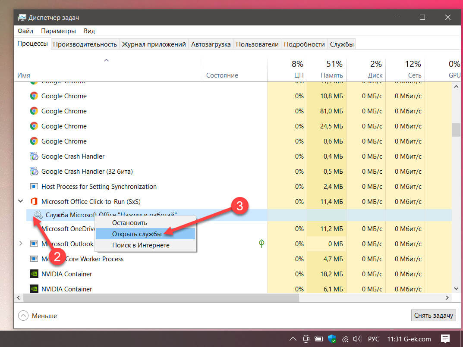Image resolution: width=463 pixels, height=347 pixels.
Task: Select the Процессы tab
Action: click(x=32, y=44)
